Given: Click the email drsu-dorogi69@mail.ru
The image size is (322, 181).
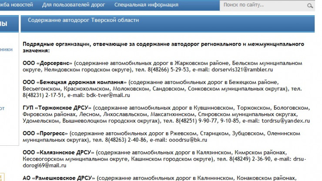Looking at the screenshot, I should (164, 162).
